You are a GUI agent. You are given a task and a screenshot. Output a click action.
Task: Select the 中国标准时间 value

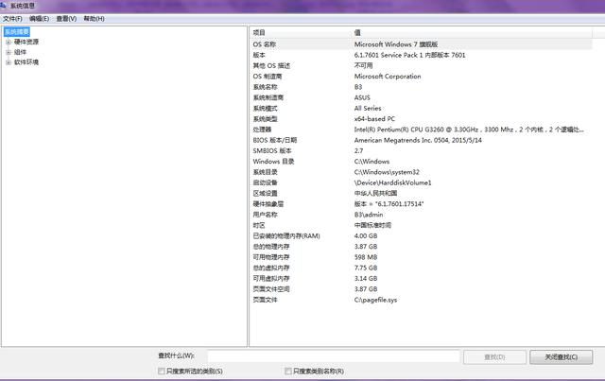click(x=372, y=225)
